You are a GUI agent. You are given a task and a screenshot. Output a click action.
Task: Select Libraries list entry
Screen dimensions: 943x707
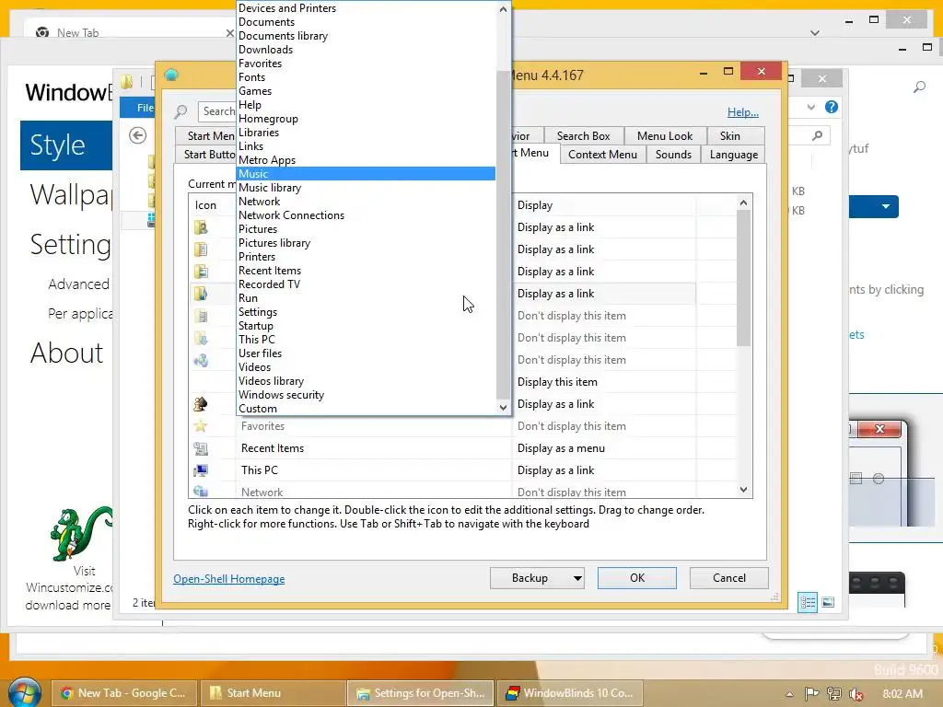pos(367,133)
